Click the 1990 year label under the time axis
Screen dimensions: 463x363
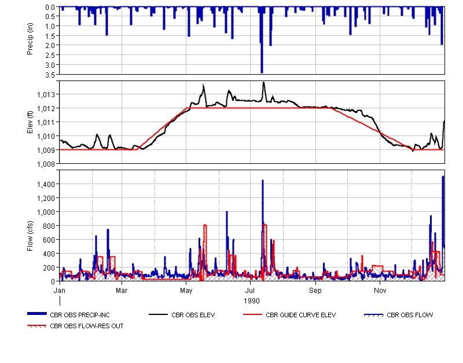tap(252, 301)
